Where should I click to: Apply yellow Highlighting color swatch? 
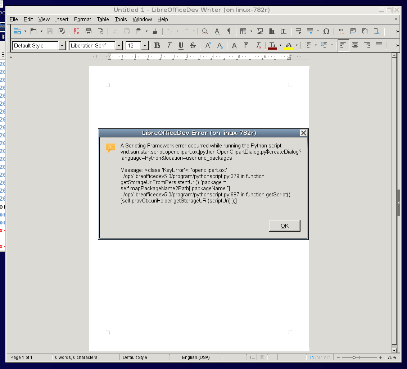289,46
